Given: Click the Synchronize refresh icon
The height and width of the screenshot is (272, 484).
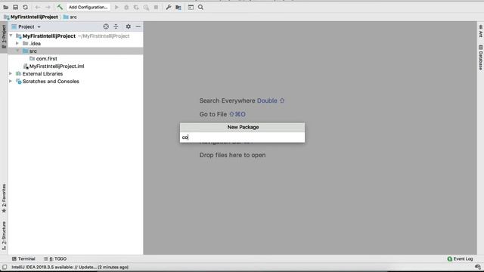Looking at the screenshot, I should click(25, 7).
